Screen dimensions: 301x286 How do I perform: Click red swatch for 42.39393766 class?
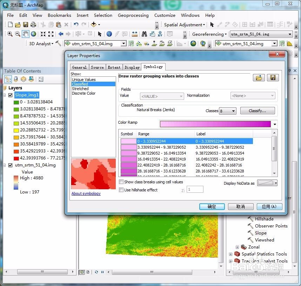[x=16, y=158]
